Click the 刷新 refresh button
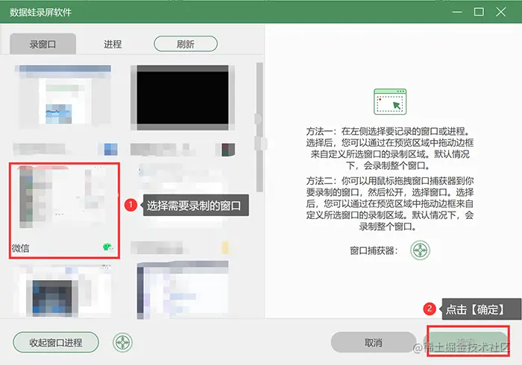This screenshot has height=365, width=522. (x=186, y=44)
